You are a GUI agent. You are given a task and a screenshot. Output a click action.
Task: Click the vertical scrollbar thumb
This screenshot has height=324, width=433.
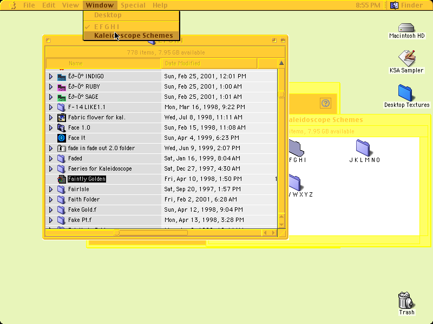pos(281,94)
